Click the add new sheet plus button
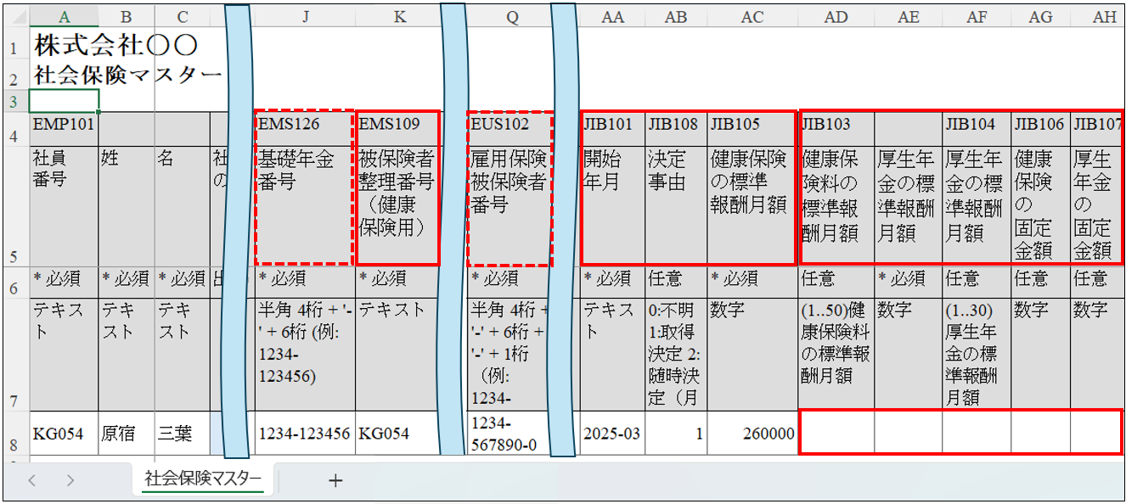 pyautogui.click(x=335, y=480)
